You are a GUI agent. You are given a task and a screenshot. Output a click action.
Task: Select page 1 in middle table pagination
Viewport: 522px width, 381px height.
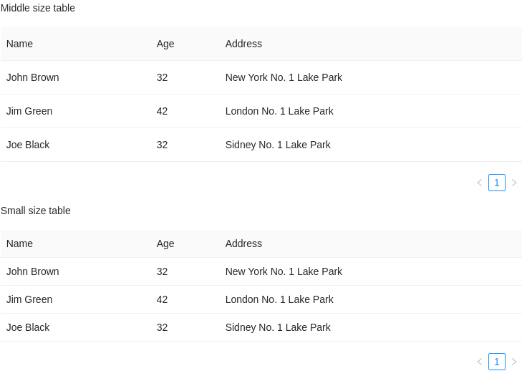click(x=497, y=183)
